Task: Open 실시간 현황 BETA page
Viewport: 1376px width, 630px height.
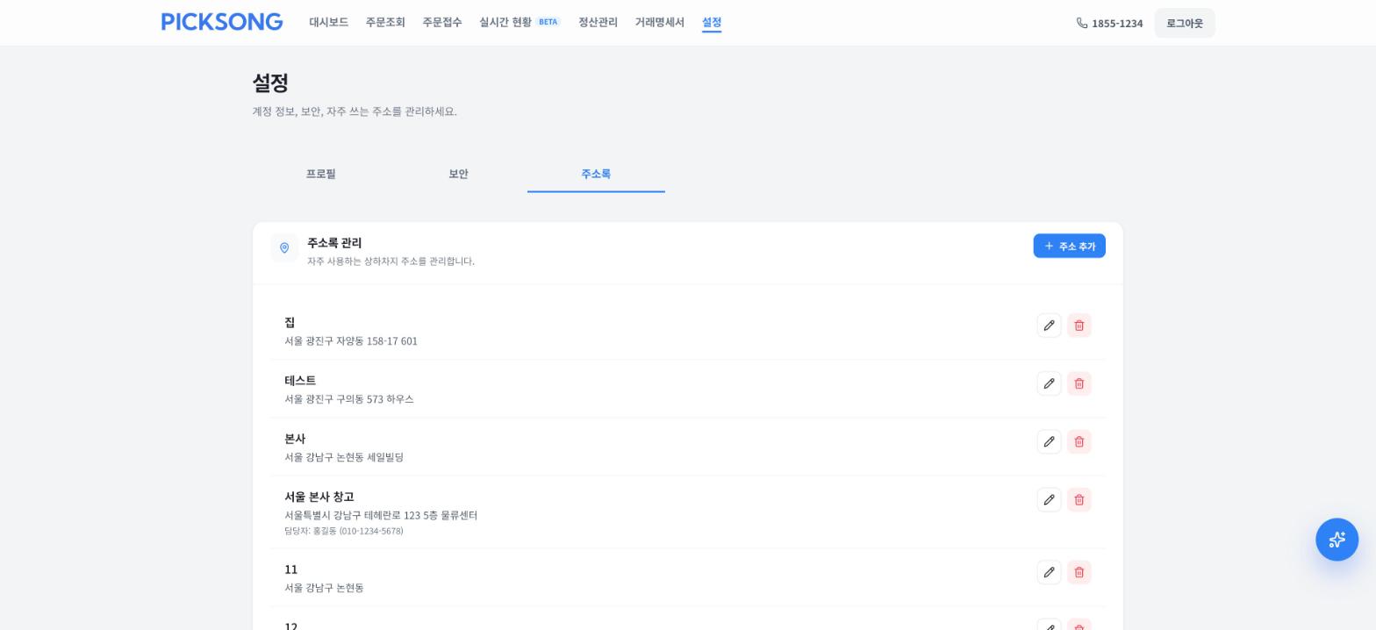Action: coord(520,22)
